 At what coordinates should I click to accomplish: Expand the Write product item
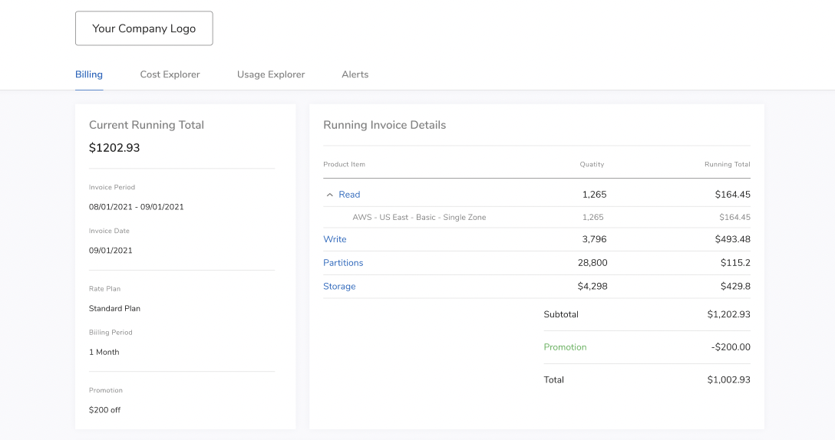(335, 239)
